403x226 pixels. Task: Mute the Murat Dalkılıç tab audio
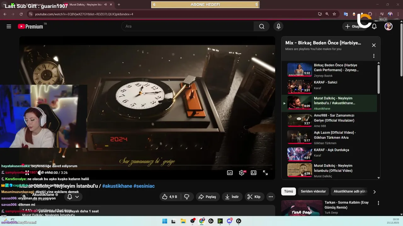pos(105,4)
